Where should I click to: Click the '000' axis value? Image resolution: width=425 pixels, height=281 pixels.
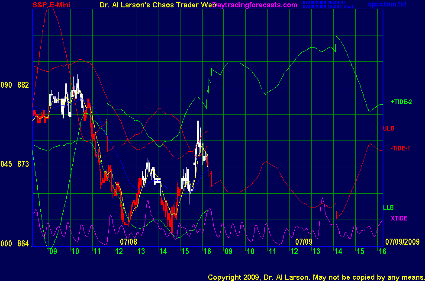click(x=6, y=244)
